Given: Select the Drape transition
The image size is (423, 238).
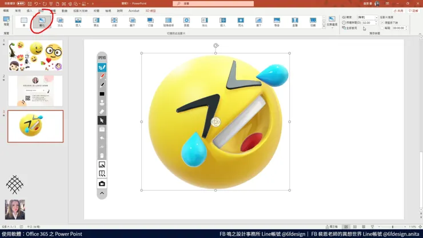Looking at the screenshot, I should click(x=277, y=22).
